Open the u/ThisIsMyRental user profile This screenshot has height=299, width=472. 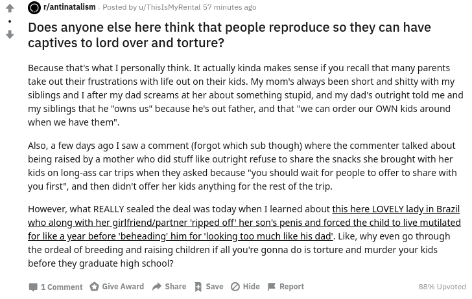169,7
